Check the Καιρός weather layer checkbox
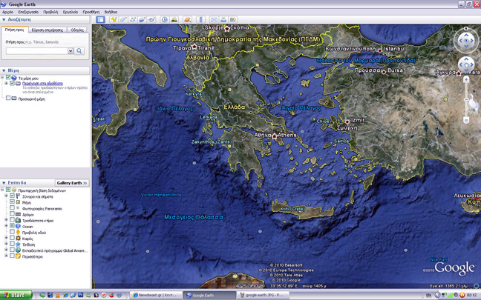This screenshot has width=481, height=300. [x=13, y=239]
